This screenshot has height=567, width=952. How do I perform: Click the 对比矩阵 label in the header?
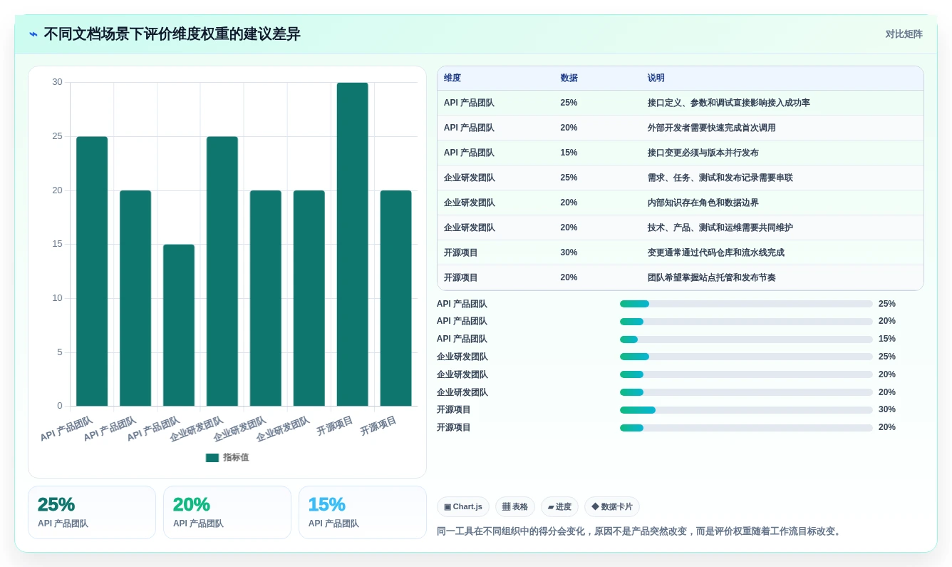pyautogui.click(x=904, y=34)
